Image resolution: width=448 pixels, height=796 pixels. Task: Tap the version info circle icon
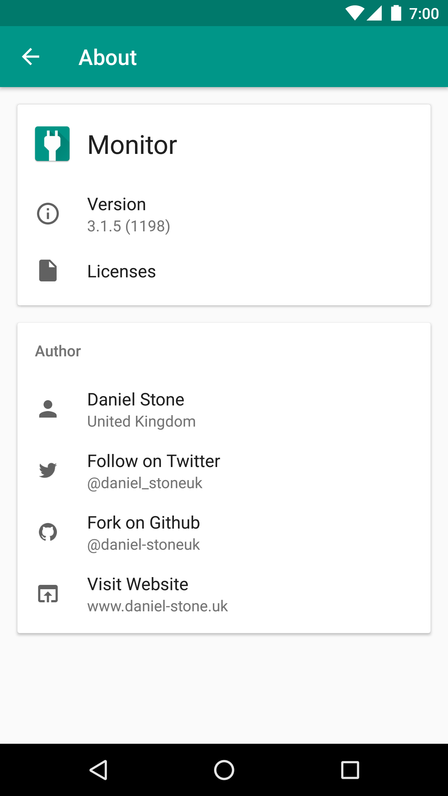[x=48, y=214]
